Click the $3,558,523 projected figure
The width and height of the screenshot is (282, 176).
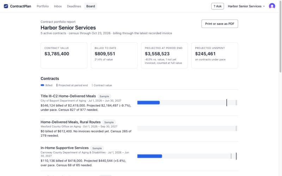pos(157,54)
